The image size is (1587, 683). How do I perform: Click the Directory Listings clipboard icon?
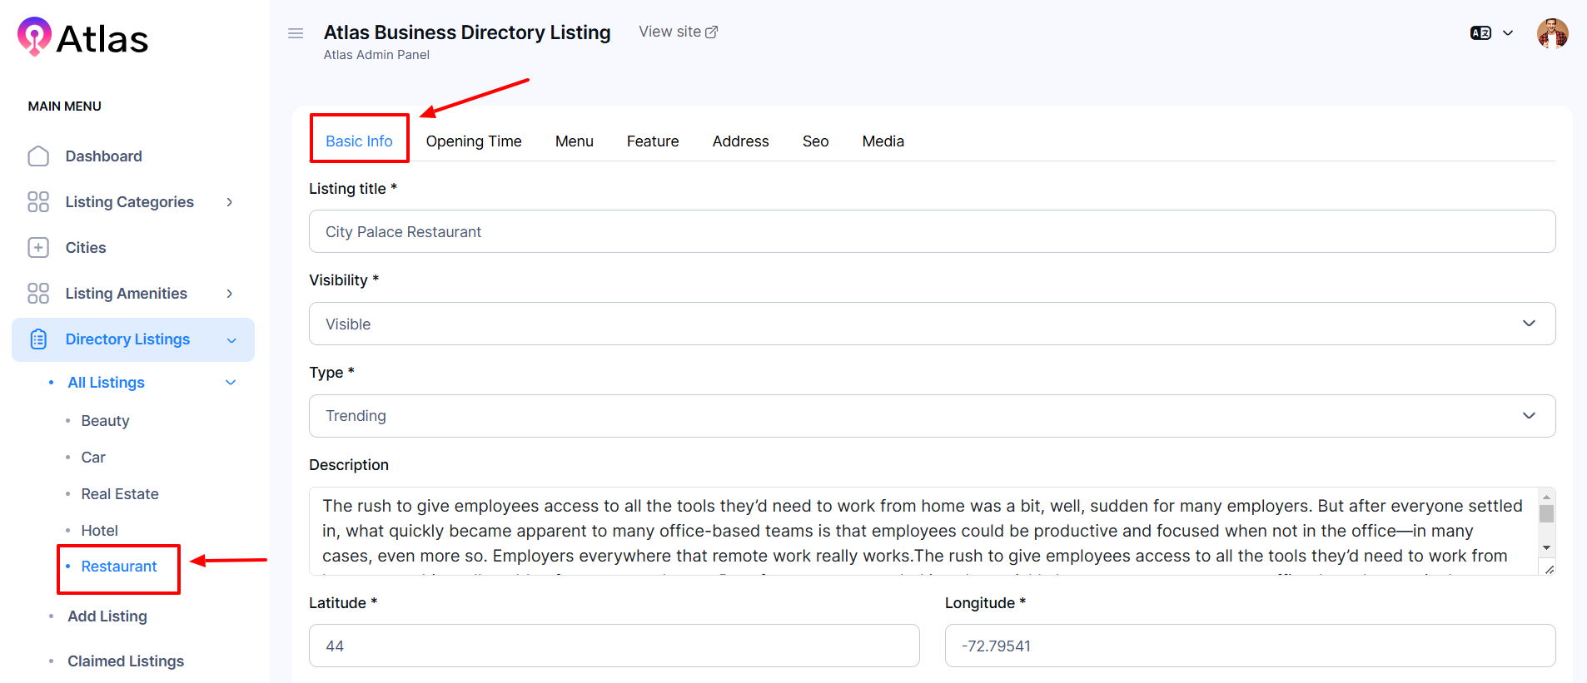(x=38, y=339)
